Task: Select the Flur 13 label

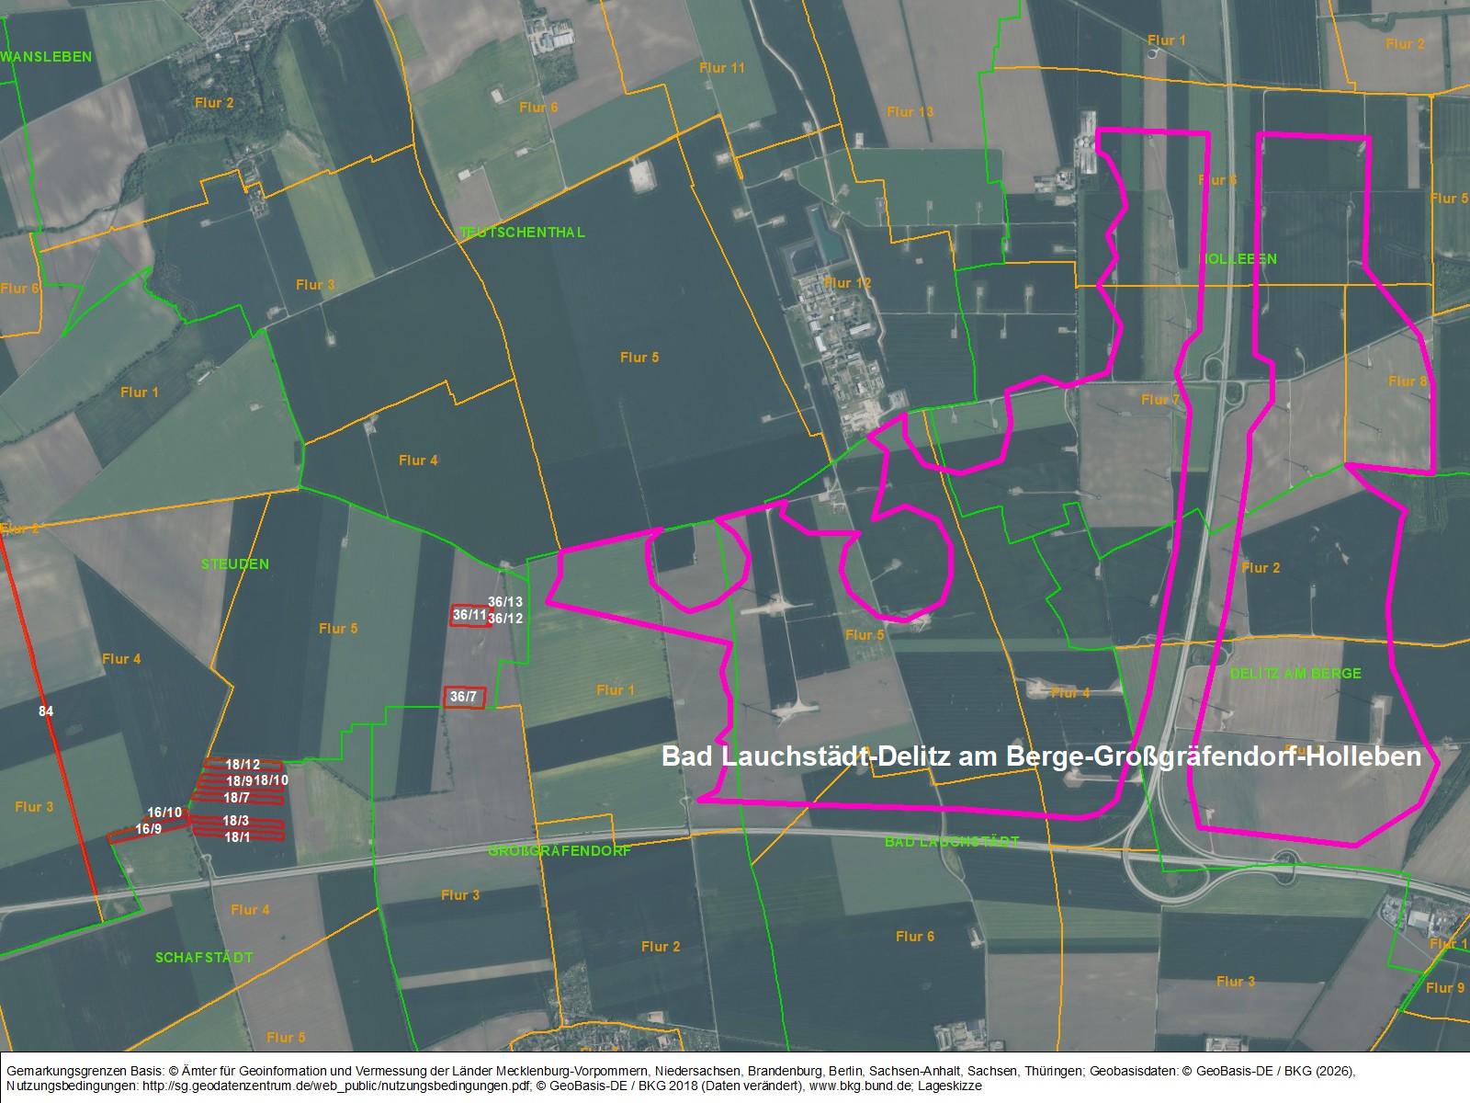Action: [x=910, y=112]
